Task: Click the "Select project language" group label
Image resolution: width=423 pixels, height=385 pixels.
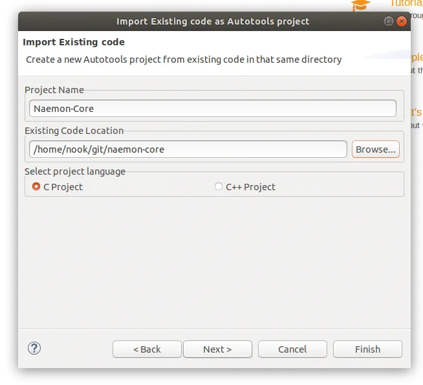Action: [75, 171]
